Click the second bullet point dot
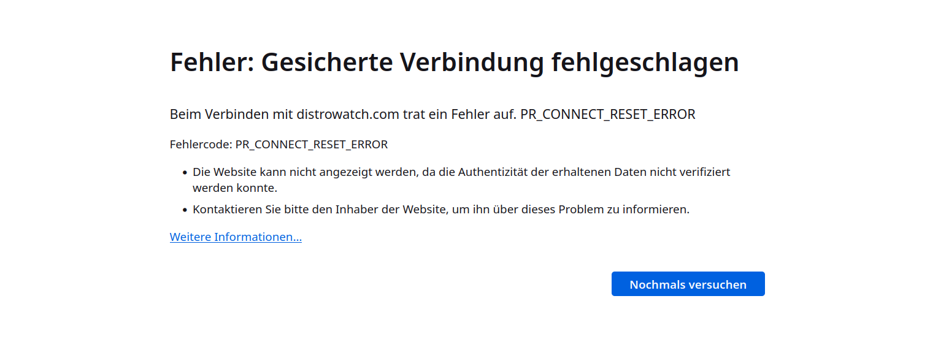 point(185,210)
